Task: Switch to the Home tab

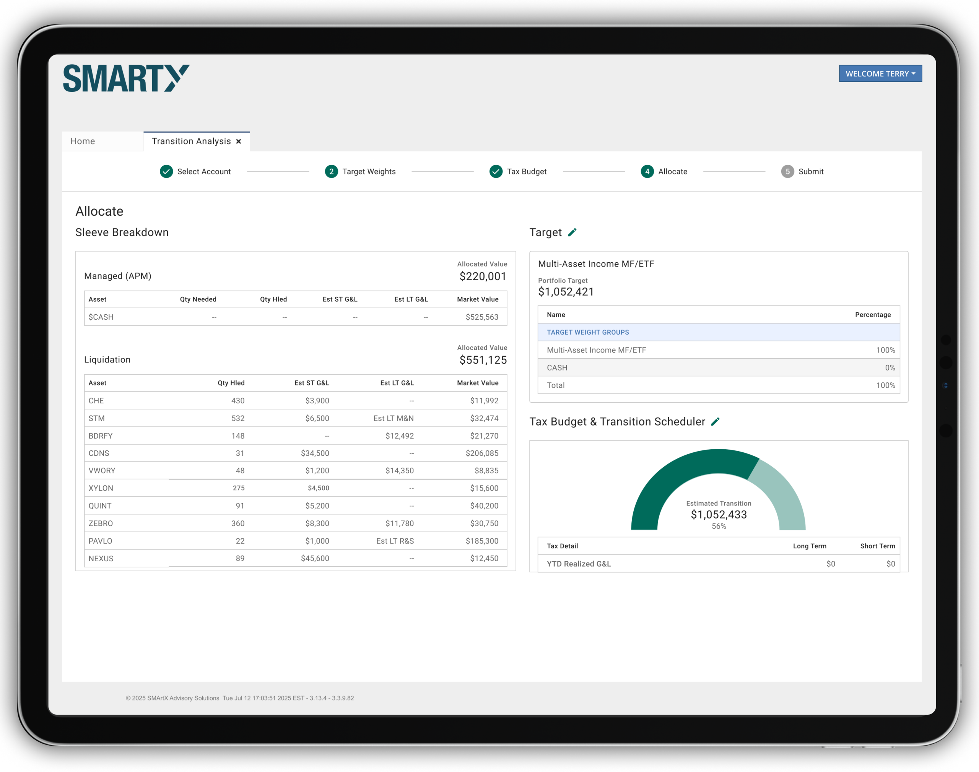Action: coord(83,141)
